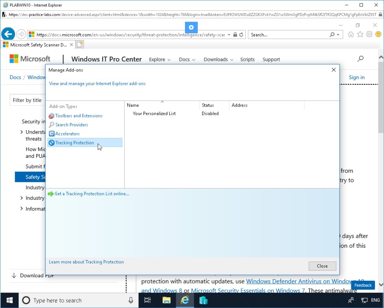Click the inner IE back arrow button
The height and width of the screenshot is (308, 384).
coord(8,34)
